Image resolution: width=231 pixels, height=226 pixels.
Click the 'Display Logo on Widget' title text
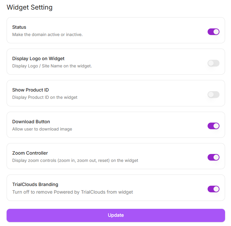click(38, 58)
